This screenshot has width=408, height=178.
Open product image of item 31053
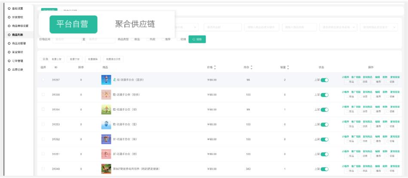pos(106,124)
